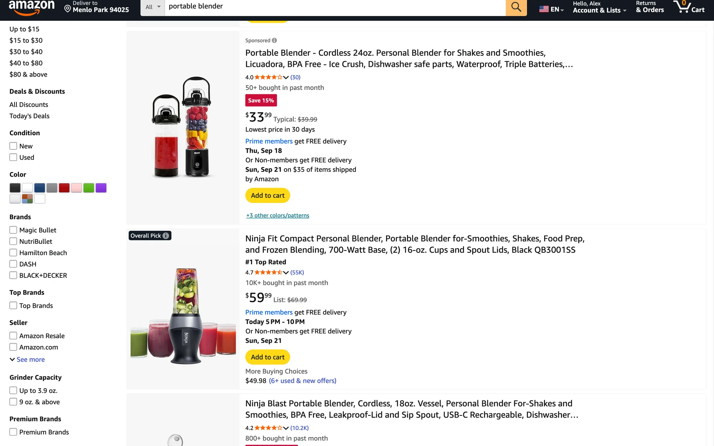The height and width of the screenshot is (446, 714).
Task: Open the +3 other colors/patterns link
Action: pos(277,216)
